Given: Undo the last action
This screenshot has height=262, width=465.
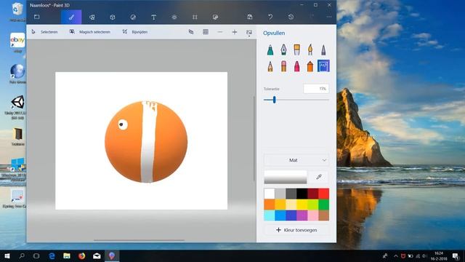Looking at the screenshot, I should pos(270,17).
